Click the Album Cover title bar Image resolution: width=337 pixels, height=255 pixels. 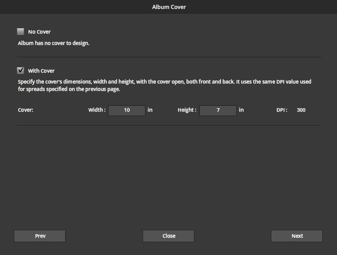169,7
